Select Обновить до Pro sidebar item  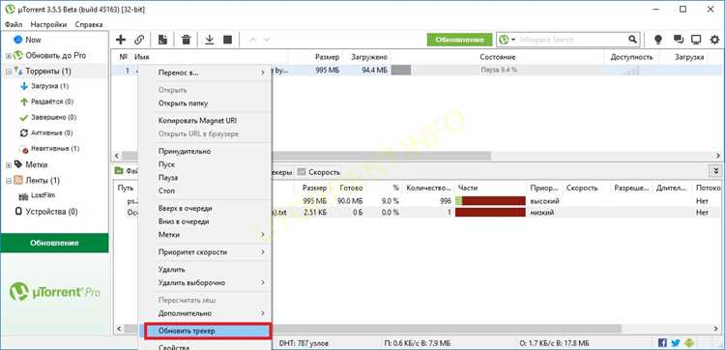pos(55,55)
